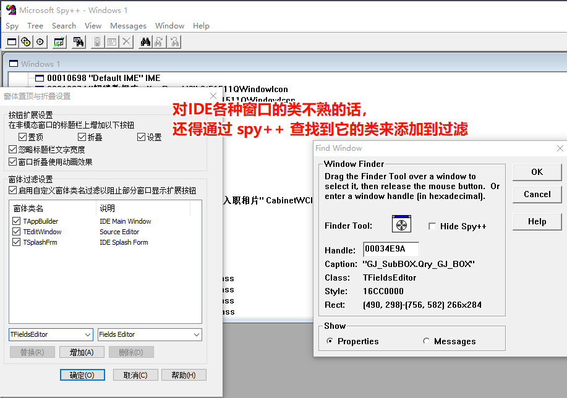The width and height of the screenshot is (567, 398).
Task: Toggle the 忽略标题栏文字宽度 checkbox
Action: [13, 150]
